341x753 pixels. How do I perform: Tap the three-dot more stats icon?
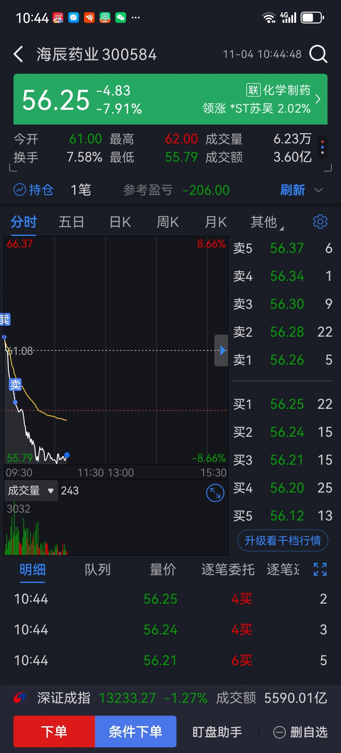coord(322,147)
